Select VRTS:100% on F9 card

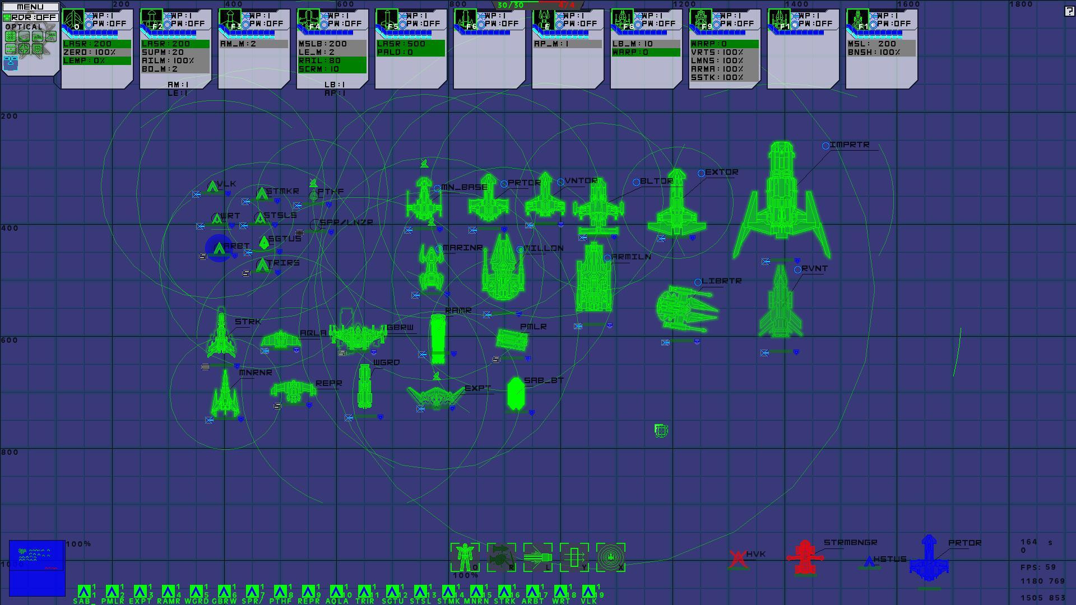pos(725,52)
